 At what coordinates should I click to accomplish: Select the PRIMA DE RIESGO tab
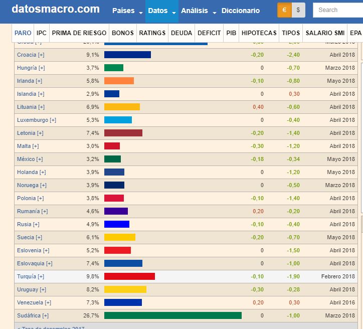click(79, 33)
